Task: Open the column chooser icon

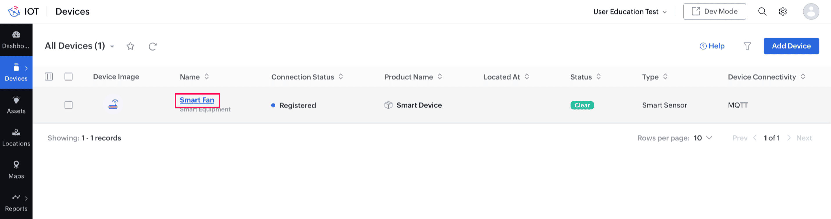Action: [49, 77]
